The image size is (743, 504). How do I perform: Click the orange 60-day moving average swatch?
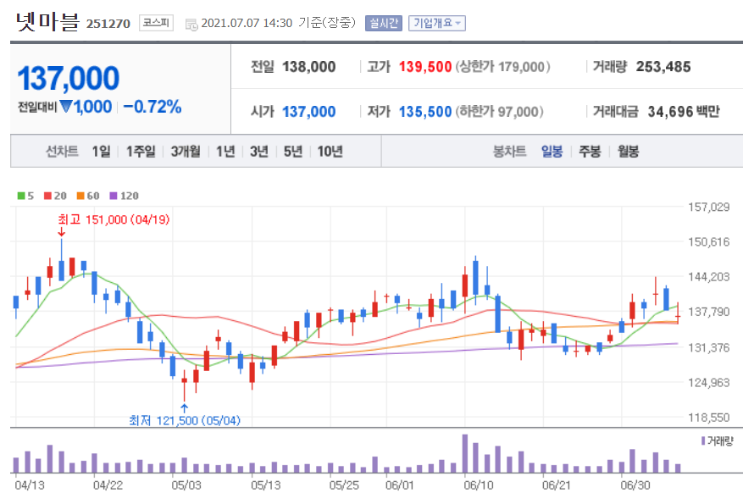click(80, 196)
